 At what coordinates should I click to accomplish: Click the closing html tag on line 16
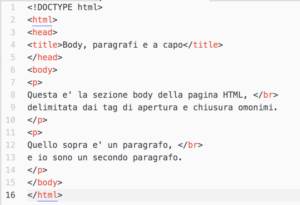pos(45,195)
